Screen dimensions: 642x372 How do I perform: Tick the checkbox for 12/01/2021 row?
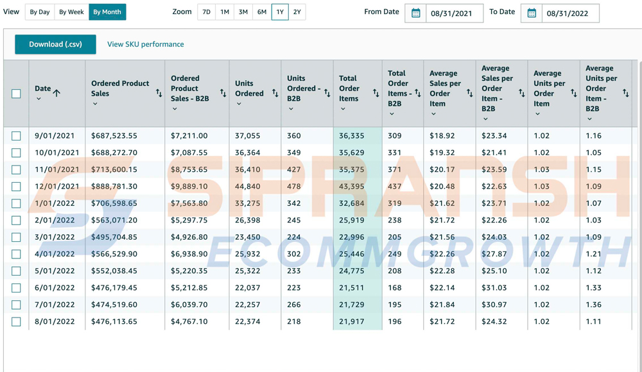pyautogui.click(x=16, y=187)
